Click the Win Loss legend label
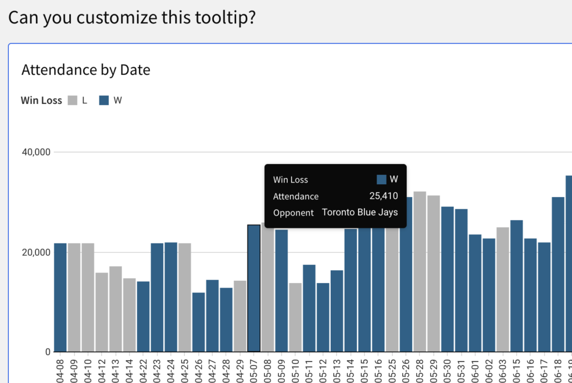572x383 pixels. [x=41, y=100]
